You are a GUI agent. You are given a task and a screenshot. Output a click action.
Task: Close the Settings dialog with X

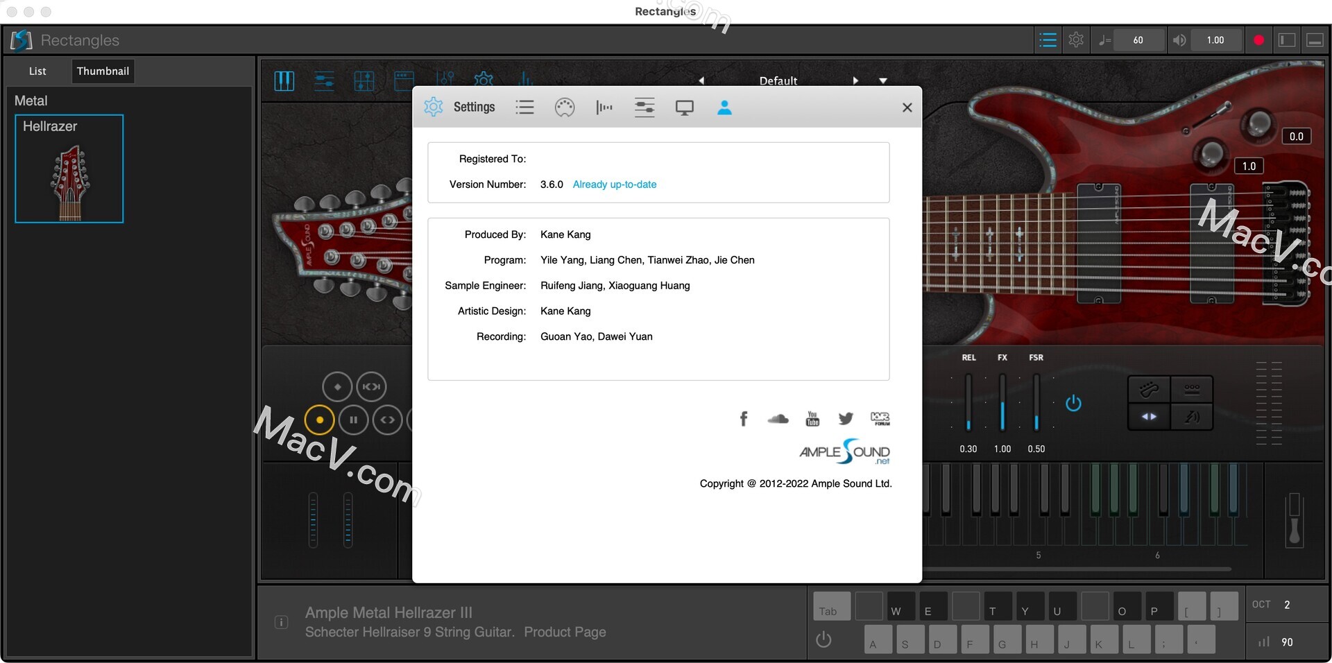[x=907, y=107]
